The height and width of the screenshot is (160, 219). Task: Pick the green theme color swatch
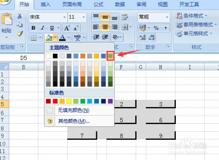click(x=110, y=56)
